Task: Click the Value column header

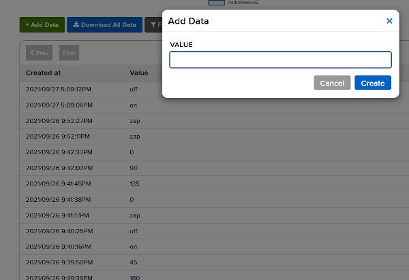Action: point(139,73)
